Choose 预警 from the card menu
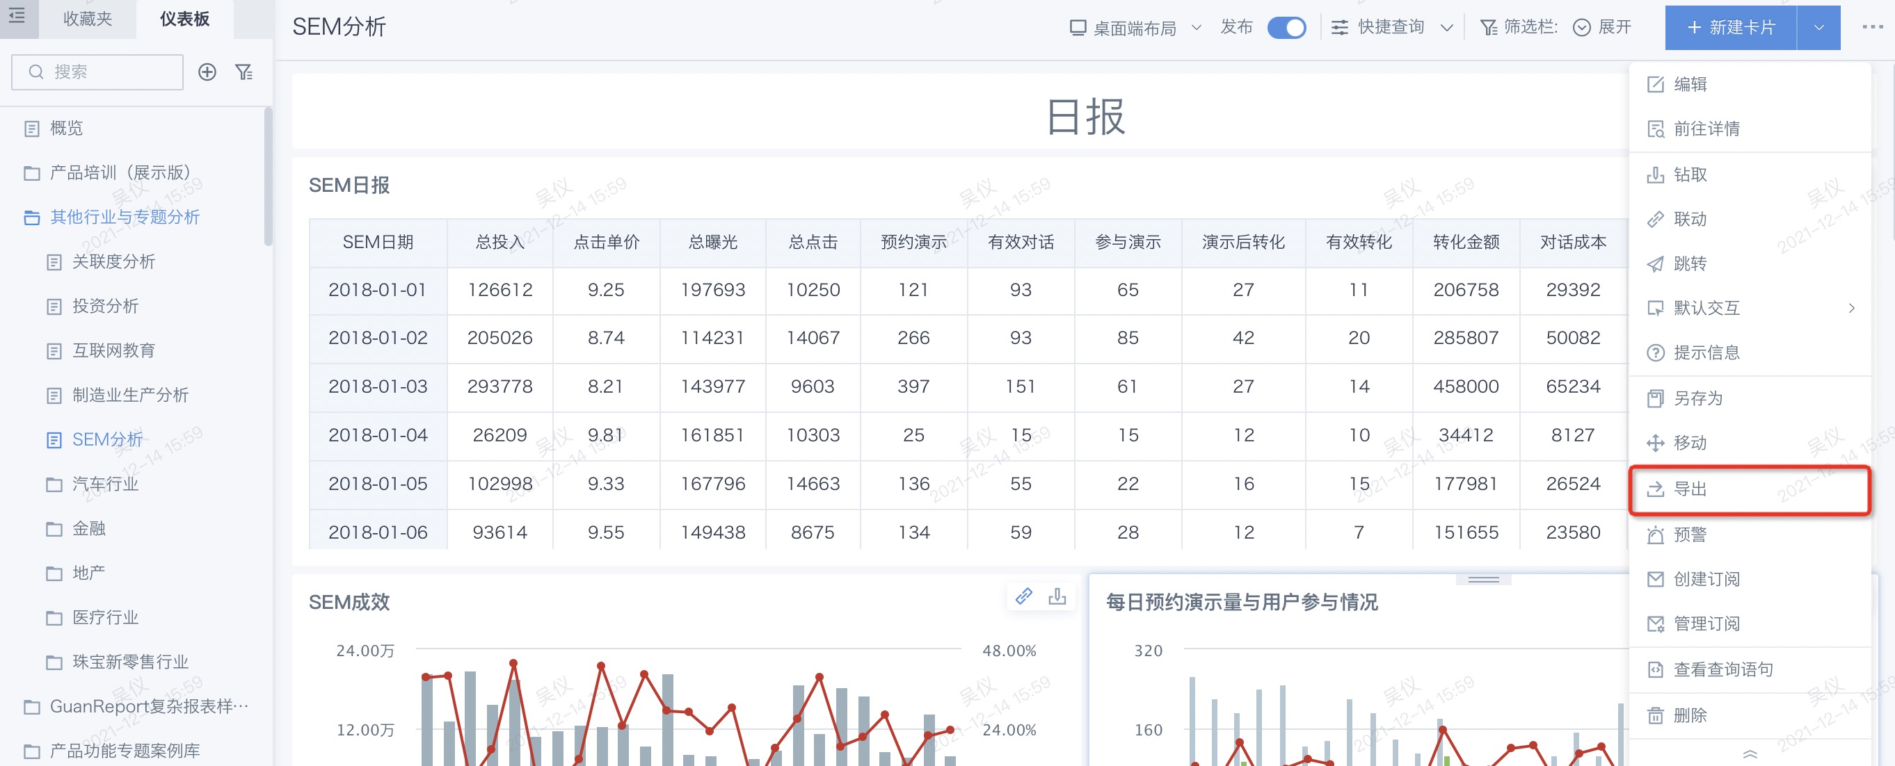 coord(1750,535)
